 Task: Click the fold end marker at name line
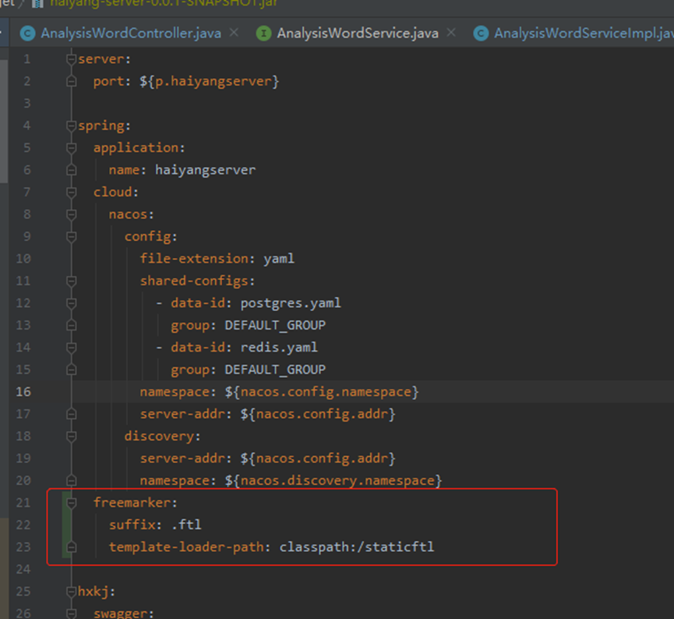(72, 170)
